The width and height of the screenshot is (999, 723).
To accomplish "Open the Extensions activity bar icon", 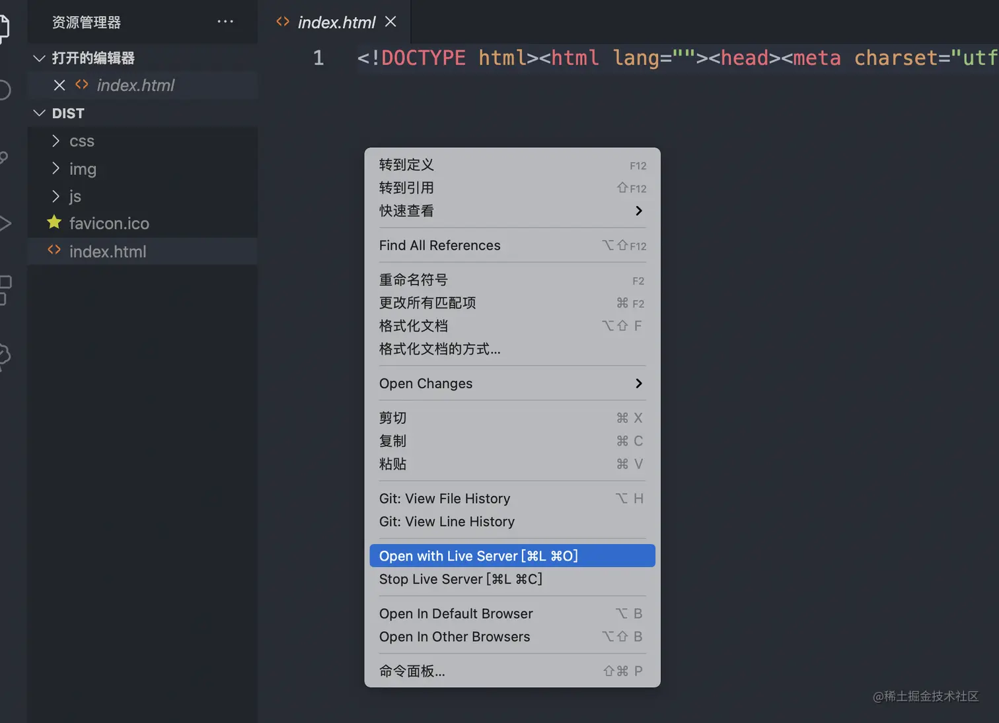I will tap(5, 290).
